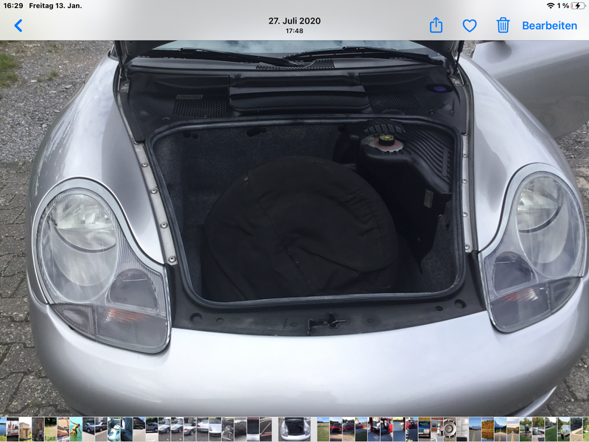Screen dimensions: 589x442
Task: Tap the 16:29 clock in the status bar
Action: click(13, 6)
